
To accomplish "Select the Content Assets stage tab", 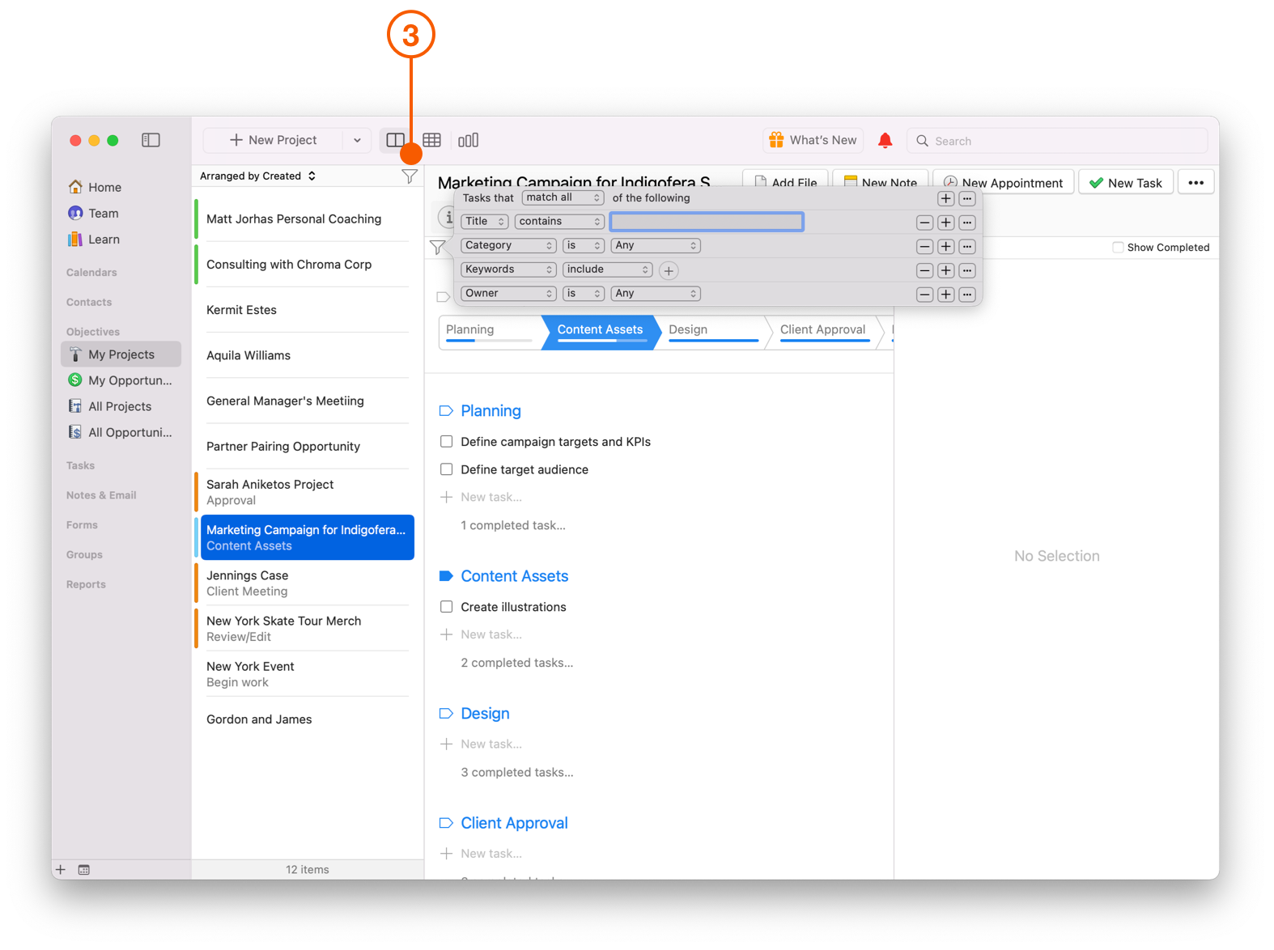I will (600, 331).
